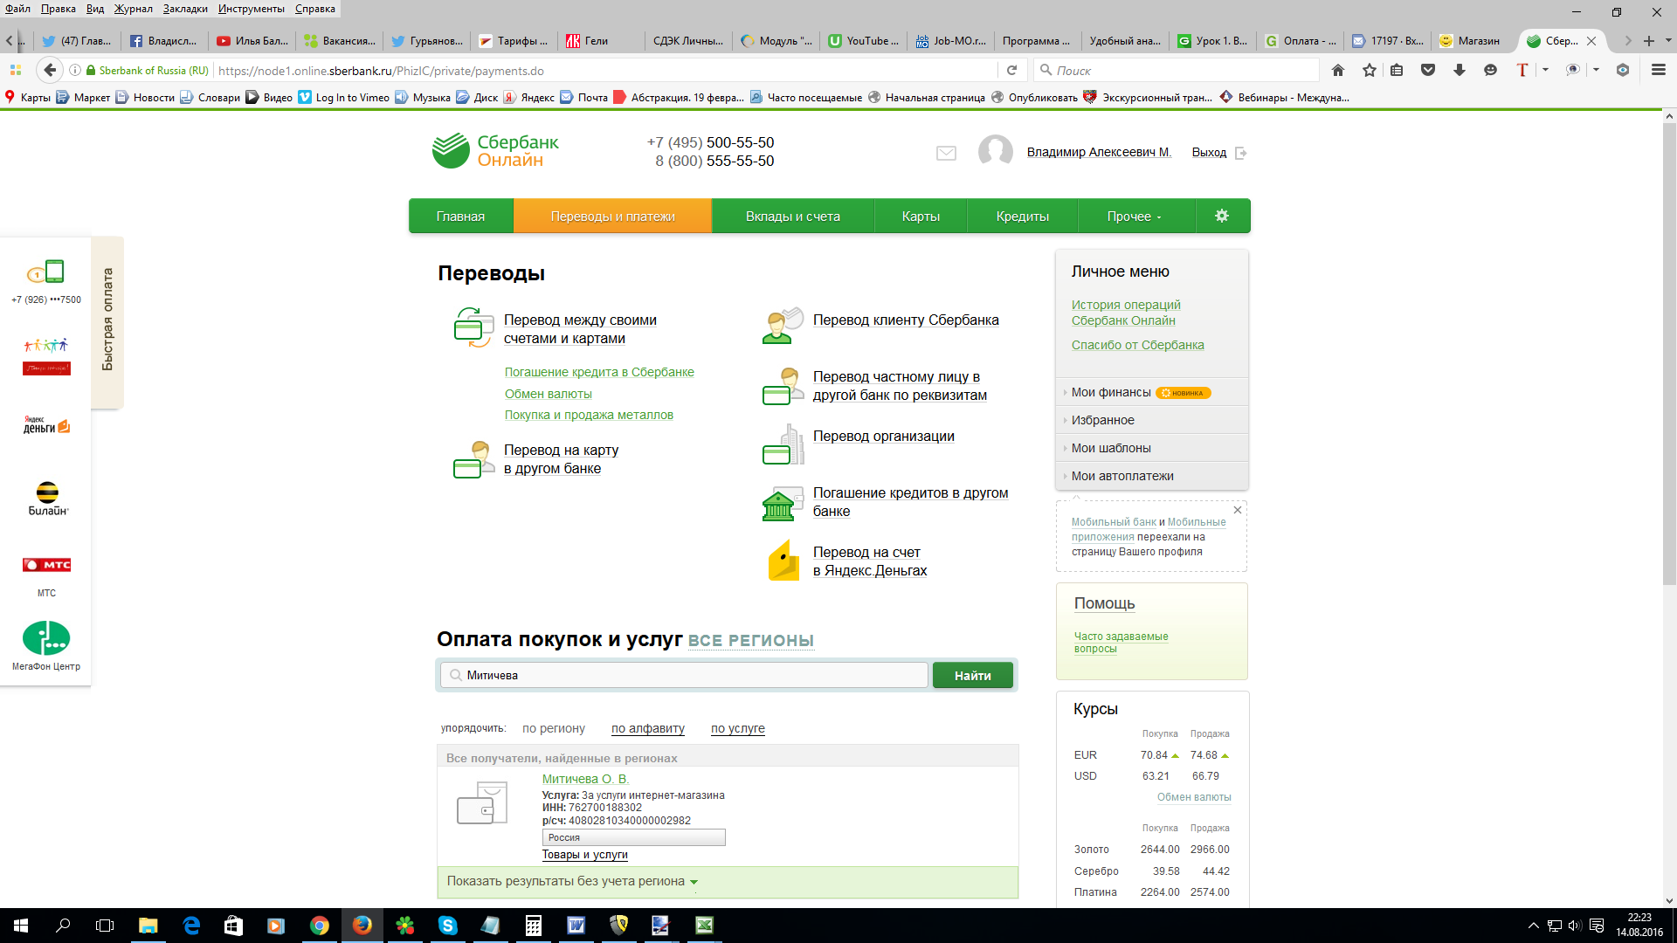Open the browser tab list dropdown arrow
1677x943 pixels.
(x=1668, y=41)
